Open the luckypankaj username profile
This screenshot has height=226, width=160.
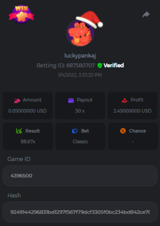tap(80, 55)
